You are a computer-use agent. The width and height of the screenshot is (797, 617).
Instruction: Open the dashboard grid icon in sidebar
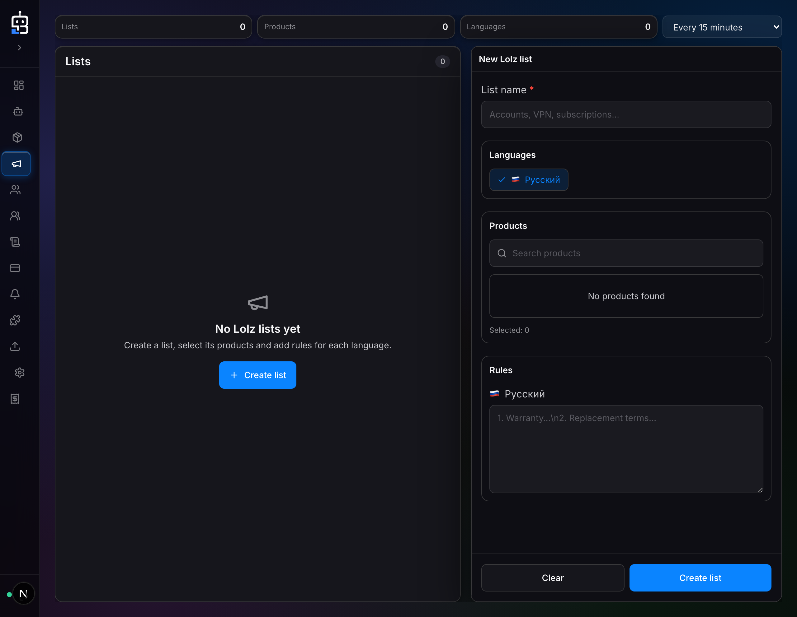click(19, 85)
